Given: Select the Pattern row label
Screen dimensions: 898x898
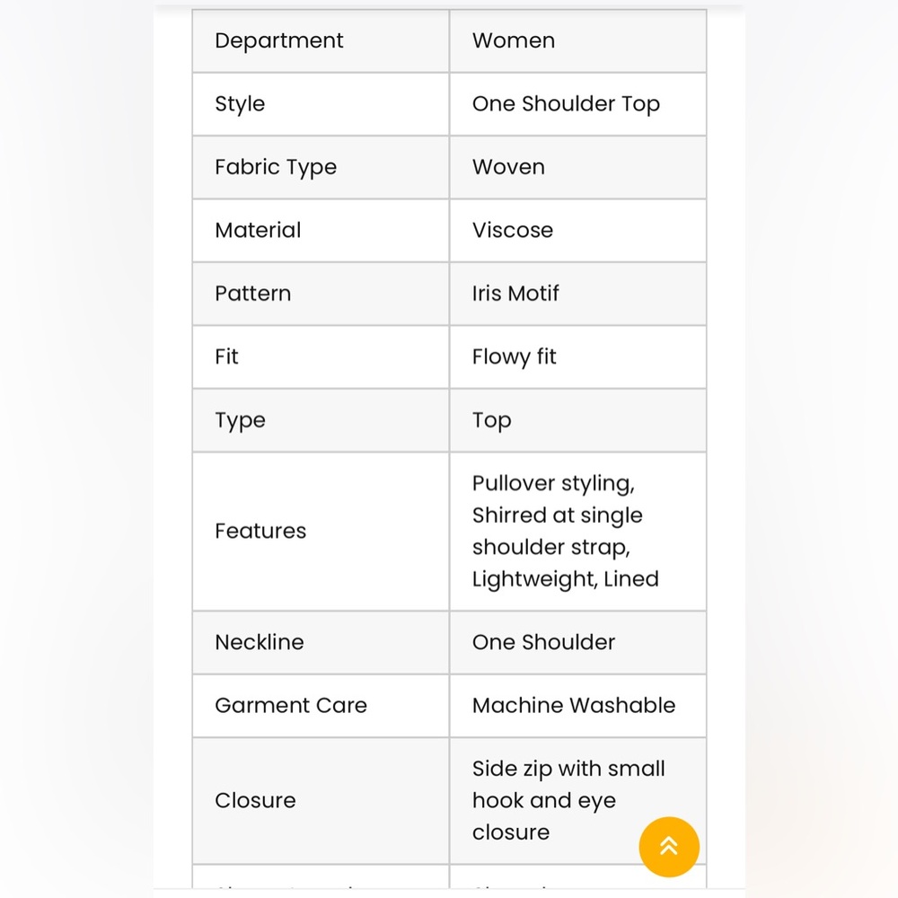Looking at the screenshot, I should pos(252,294).
